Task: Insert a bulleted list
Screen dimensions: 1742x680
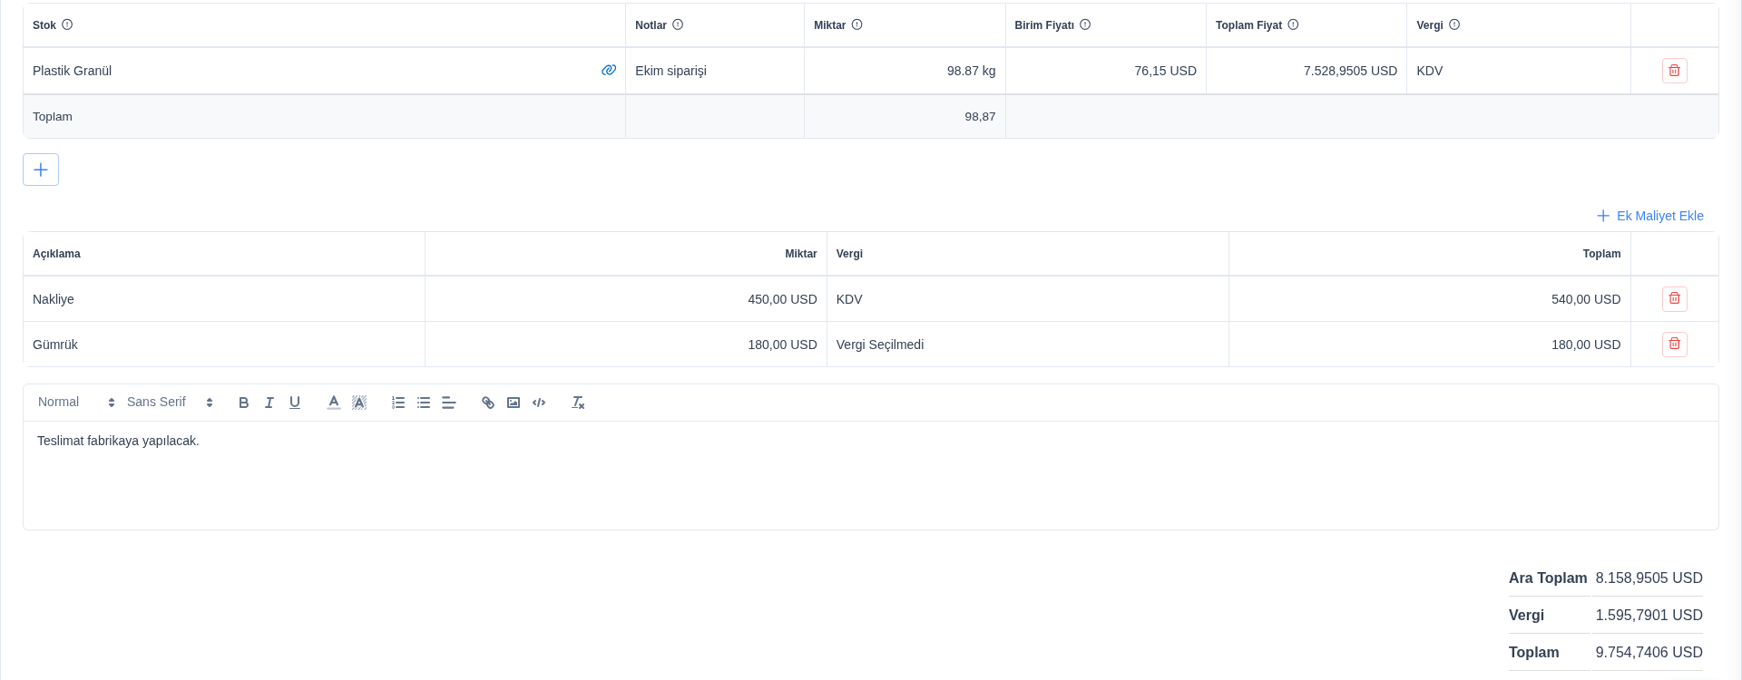Action: pos(424,403)
